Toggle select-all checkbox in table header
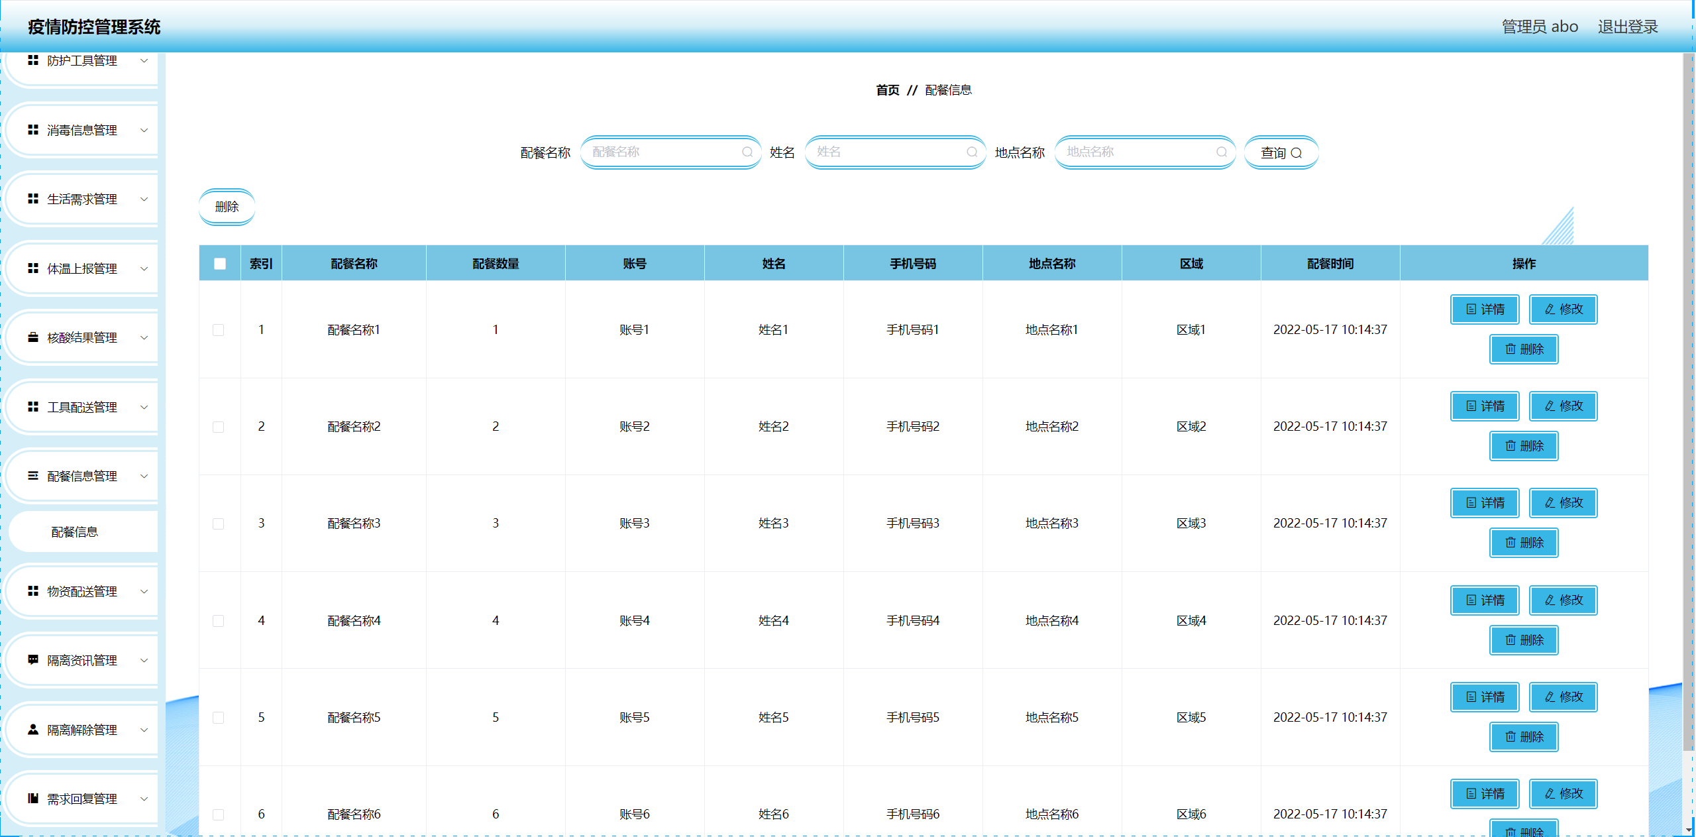This screenshot has width=1696, height=837. pyautogui.click(x=220, y=264)
